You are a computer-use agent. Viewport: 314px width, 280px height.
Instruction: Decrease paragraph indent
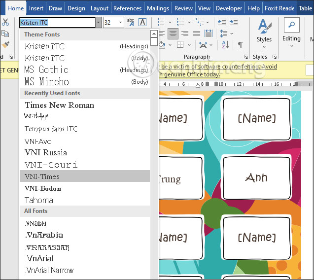pos(222,22)
